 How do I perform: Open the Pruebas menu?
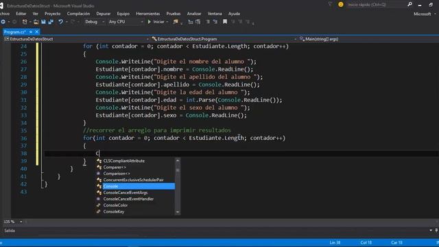click(x=174, y=14)
